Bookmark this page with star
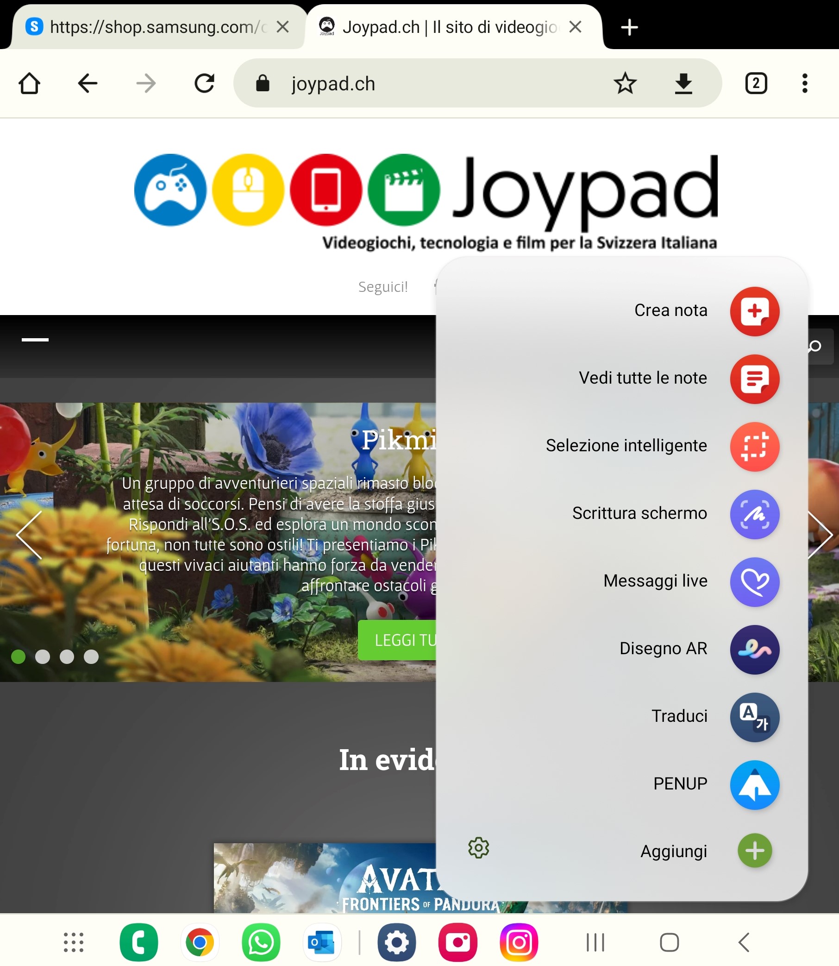This screenshot has width=839, height=966. coord(625,83)
